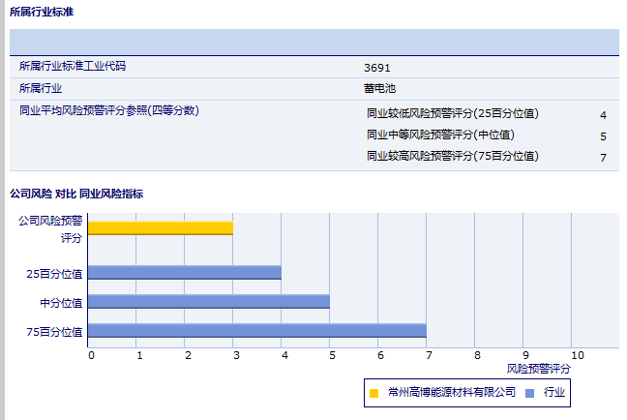Click the industry code value 3691
Viewport: 627px width, 420px height.
(x=377, y=68)
